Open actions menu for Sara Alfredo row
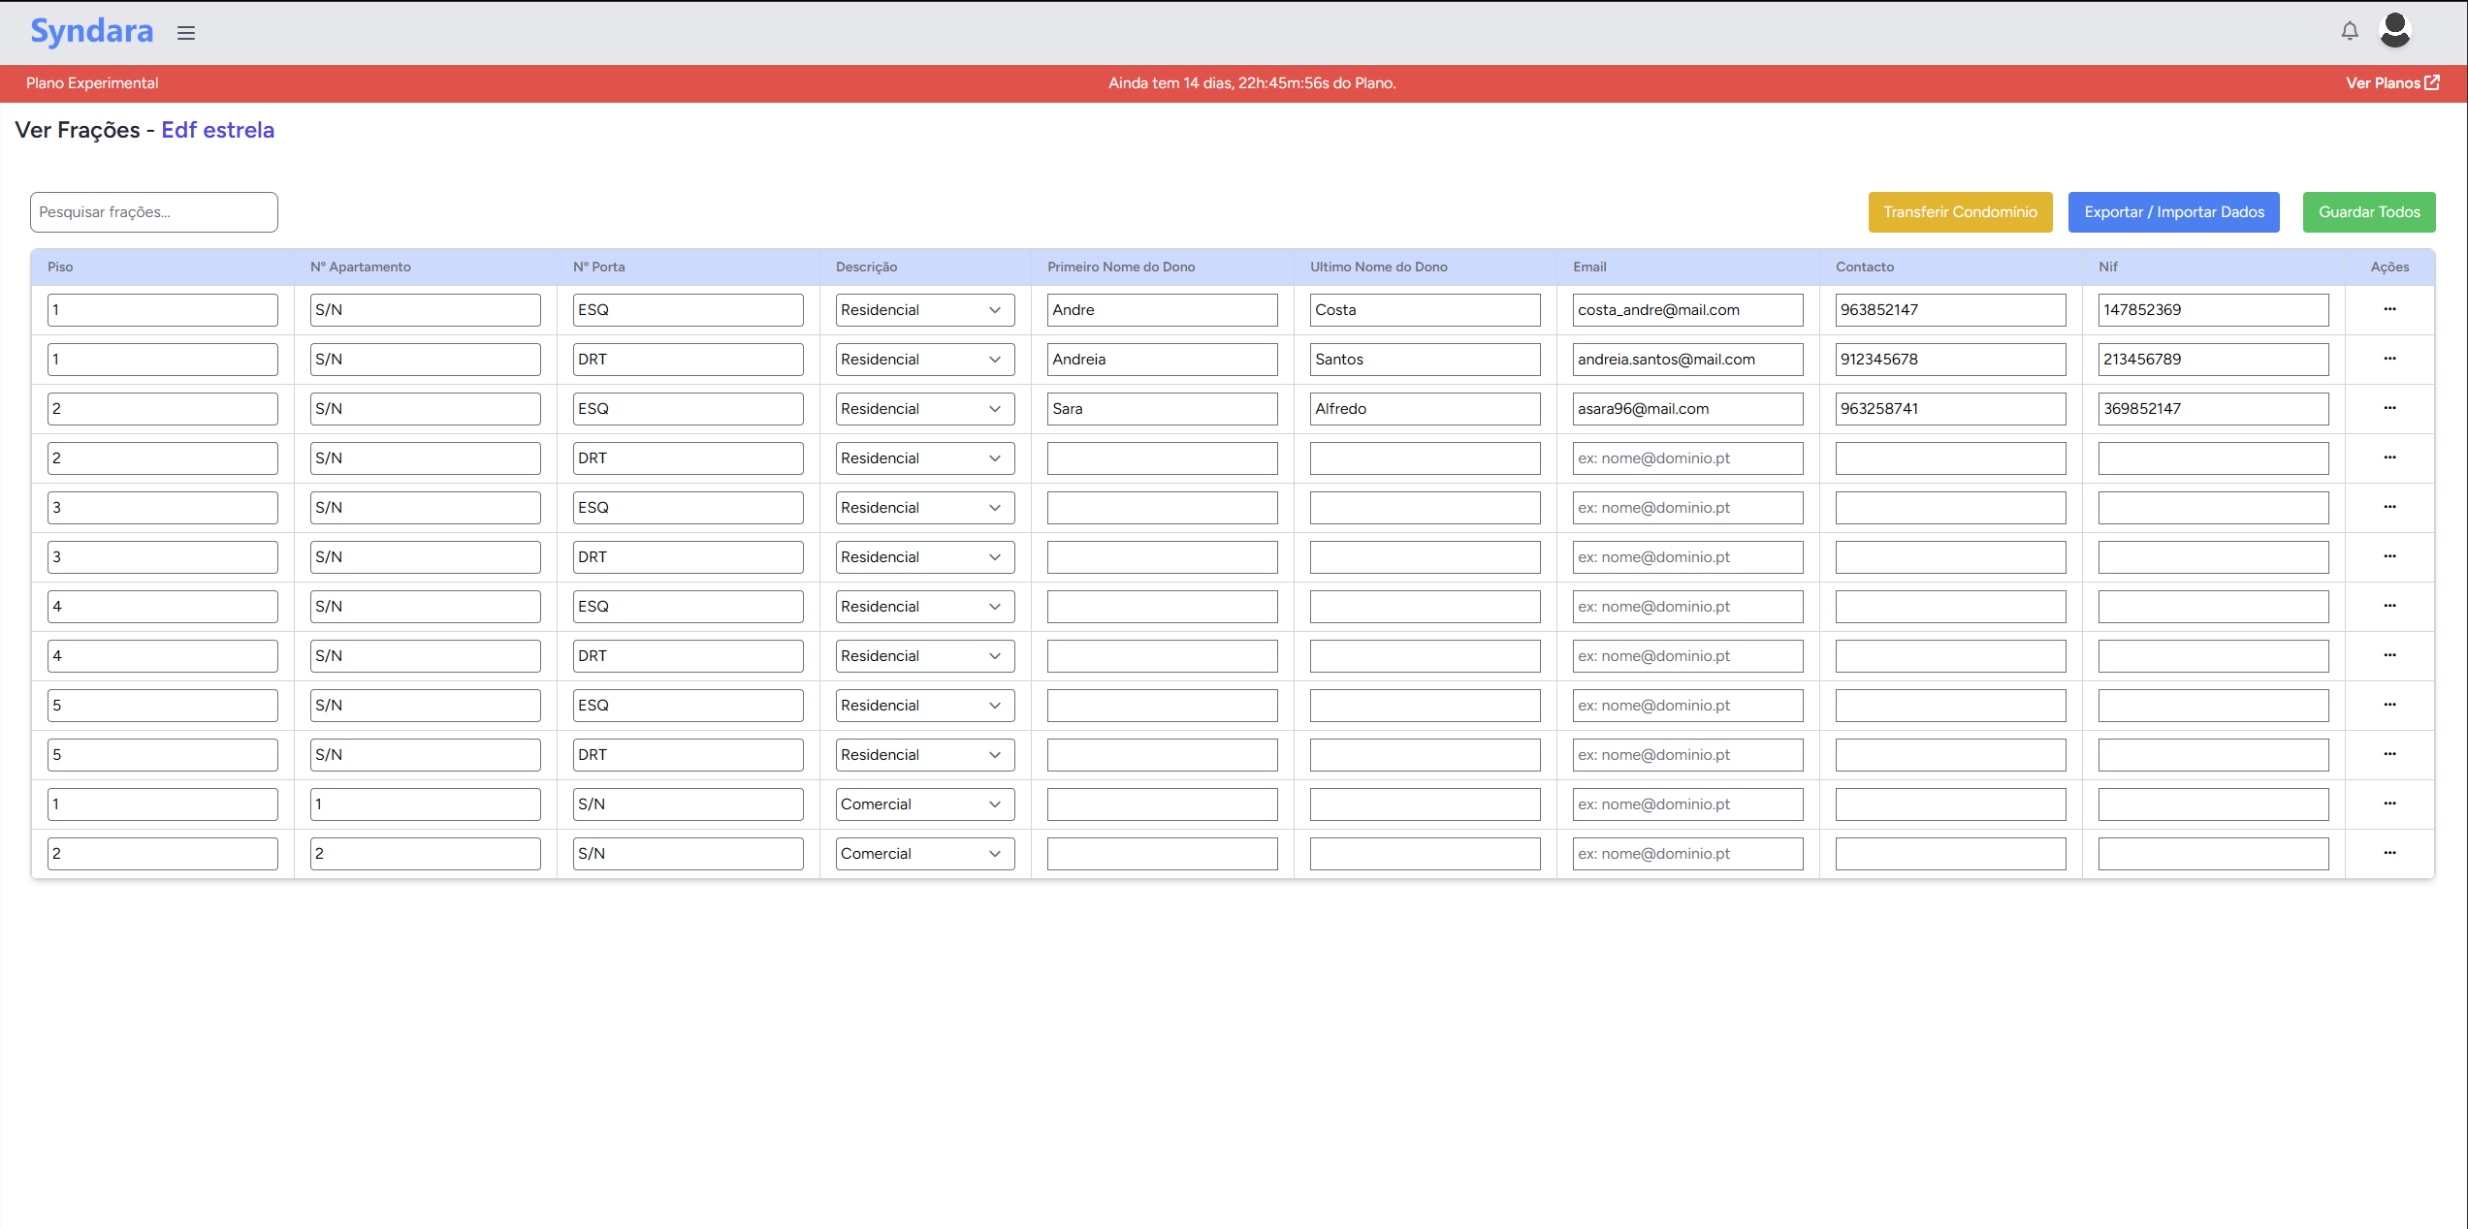 pos(2389,408)
